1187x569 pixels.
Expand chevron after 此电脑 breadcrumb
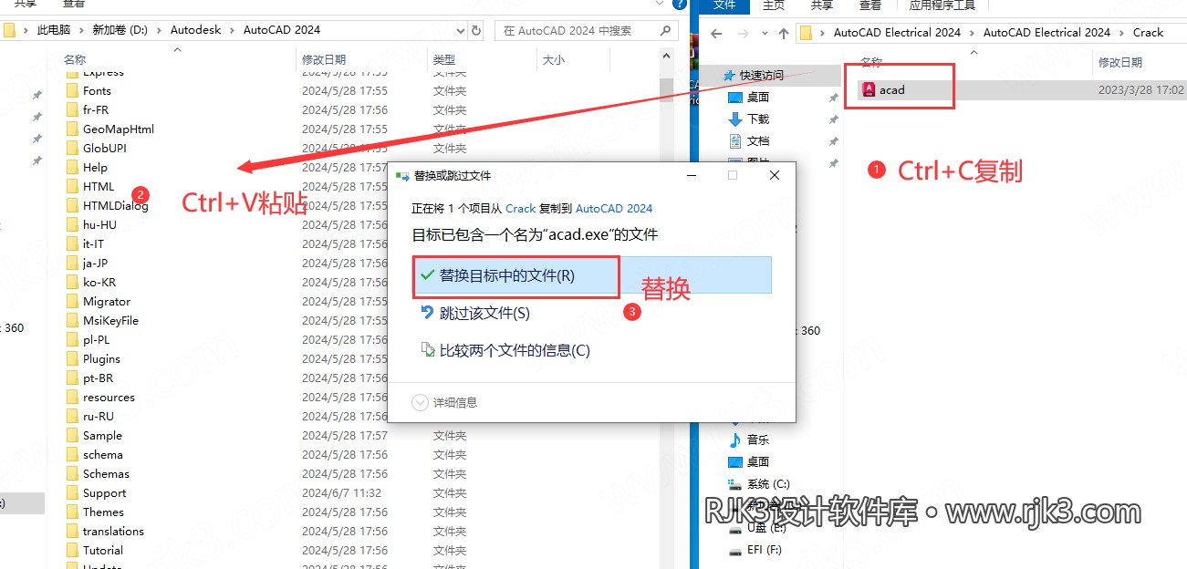click(83, 30)
